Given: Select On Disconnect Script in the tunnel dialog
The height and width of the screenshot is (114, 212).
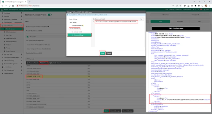Looking at the screenshot, I should 79,35.
